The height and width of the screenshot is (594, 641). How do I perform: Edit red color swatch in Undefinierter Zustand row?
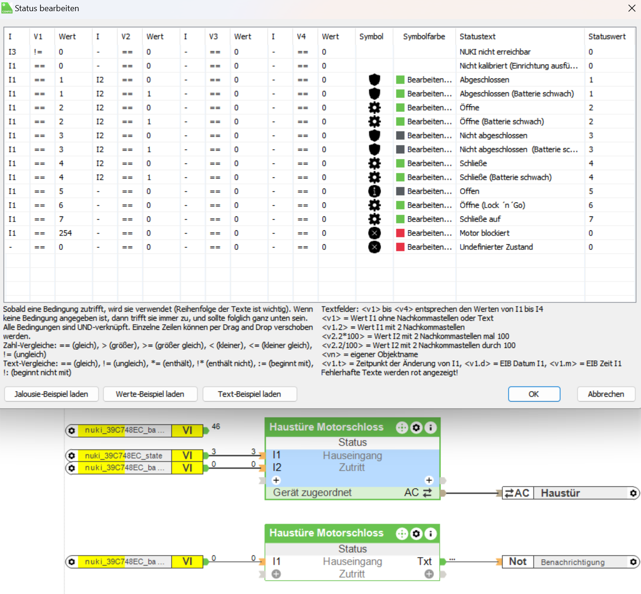point(400,247)
